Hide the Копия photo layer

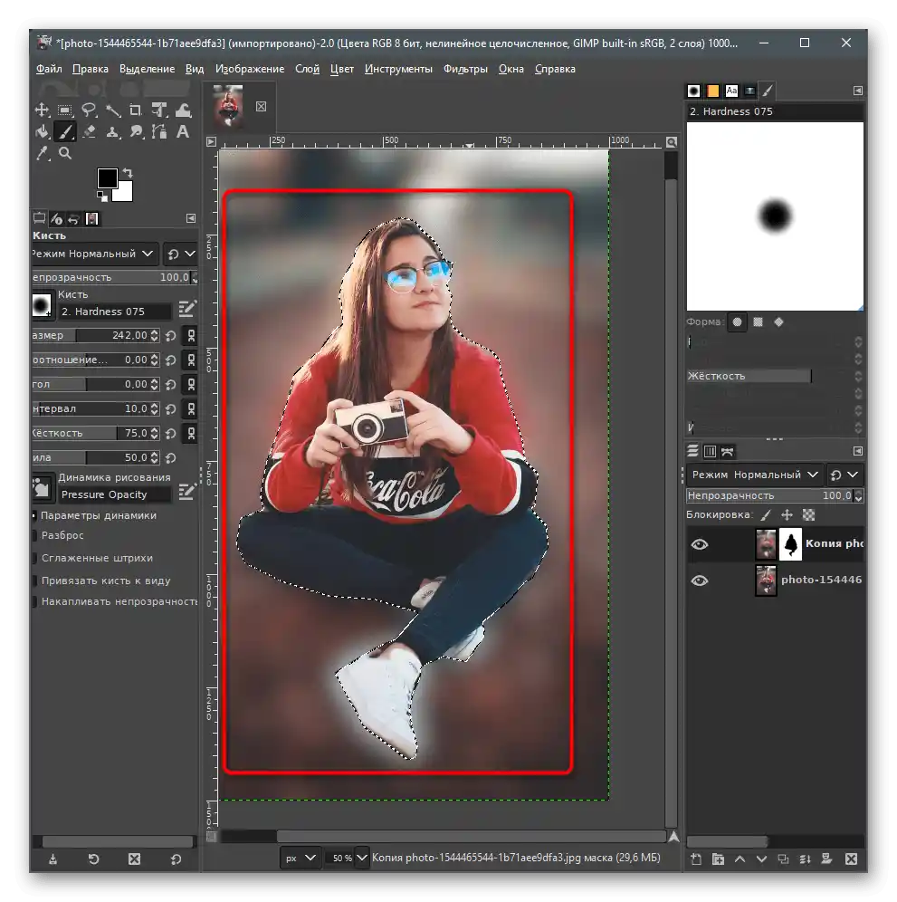click(x=699, y=544)
